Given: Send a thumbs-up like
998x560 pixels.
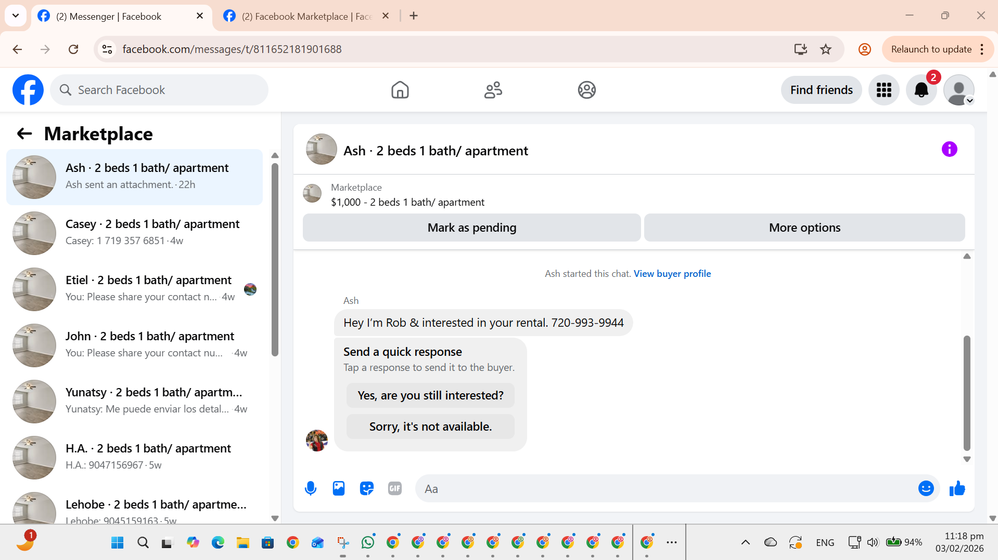Looking at the screenshot, I should tap(957, 489).
